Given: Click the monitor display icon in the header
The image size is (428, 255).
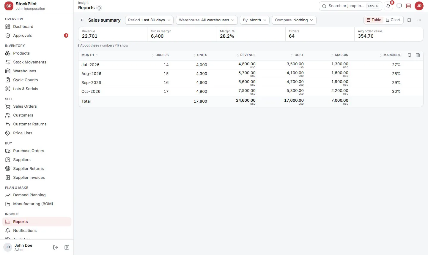Looking at the screenshot, I should tap(399, 6).
